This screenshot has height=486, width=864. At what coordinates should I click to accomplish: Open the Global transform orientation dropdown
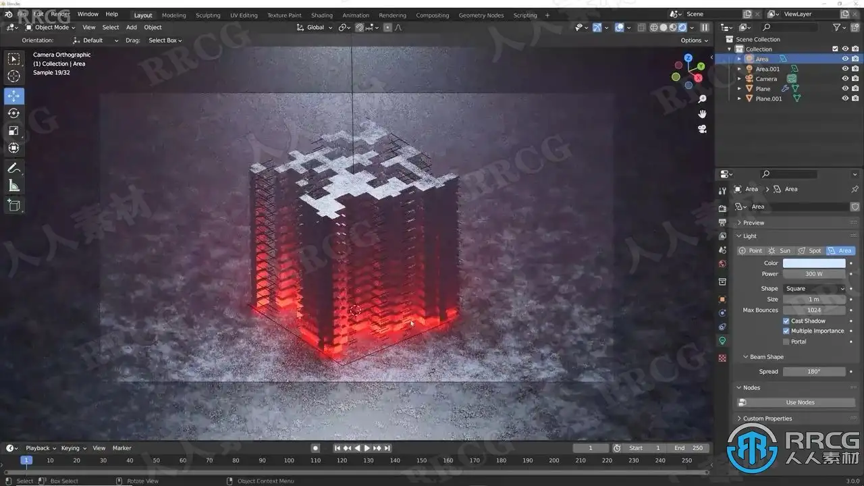point(315,28)
